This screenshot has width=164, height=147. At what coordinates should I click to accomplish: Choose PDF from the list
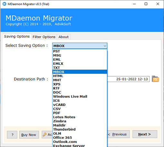pyautogui.click(x=80, y=113)
